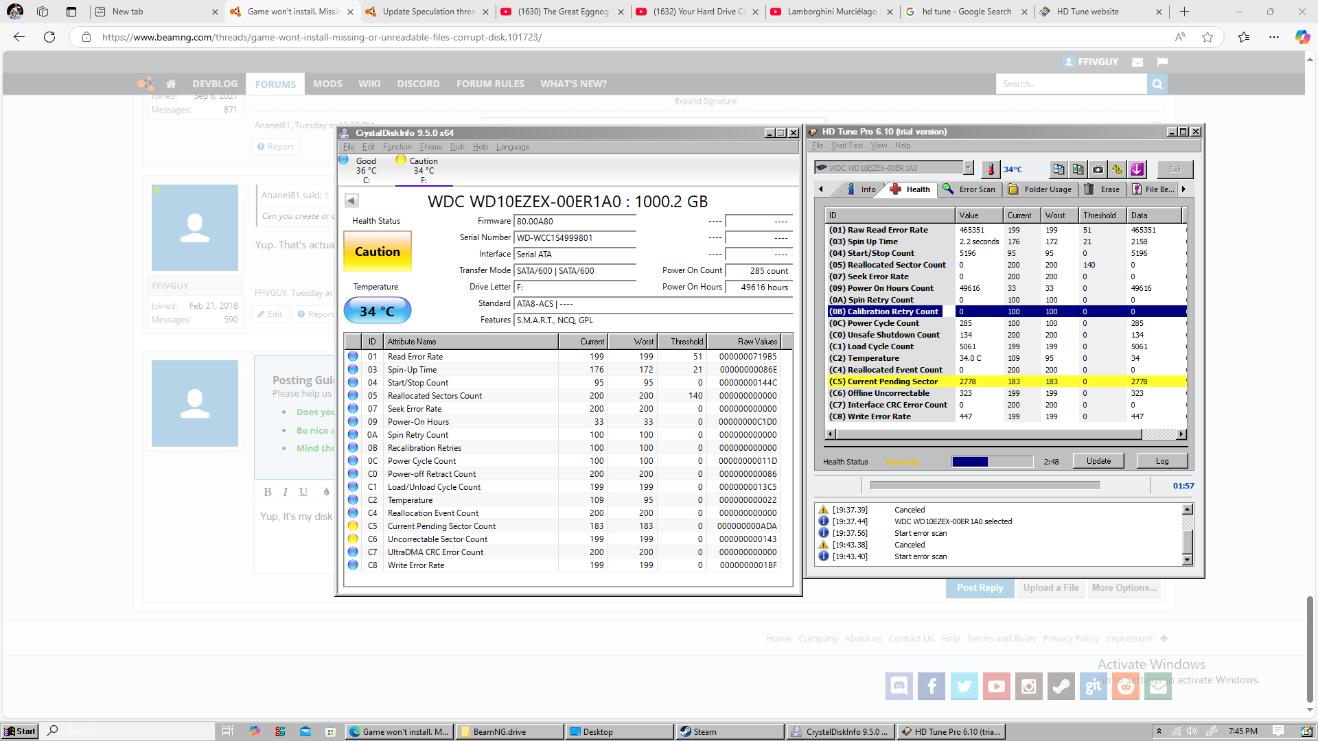
Task: Click the Exit button in HD Tune
Action: pos(1175,169)
